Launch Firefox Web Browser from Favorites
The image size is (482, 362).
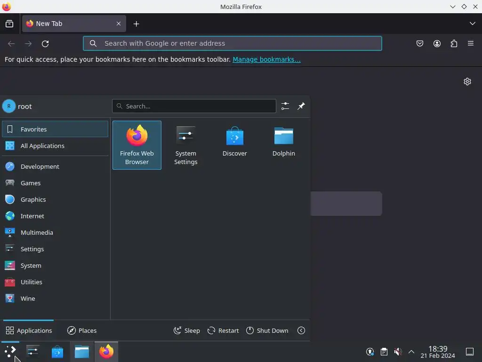click(137, 145)
